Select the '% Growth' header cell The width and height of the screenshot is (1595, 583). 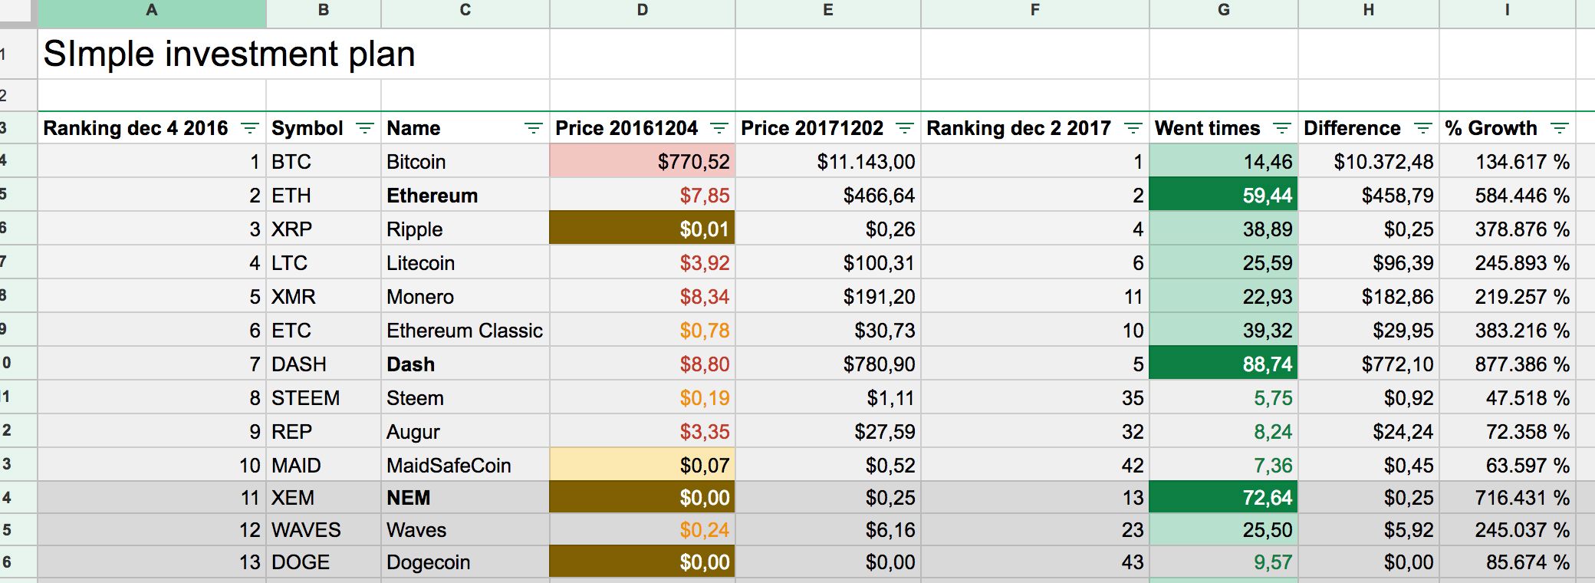click(1508, 128)
